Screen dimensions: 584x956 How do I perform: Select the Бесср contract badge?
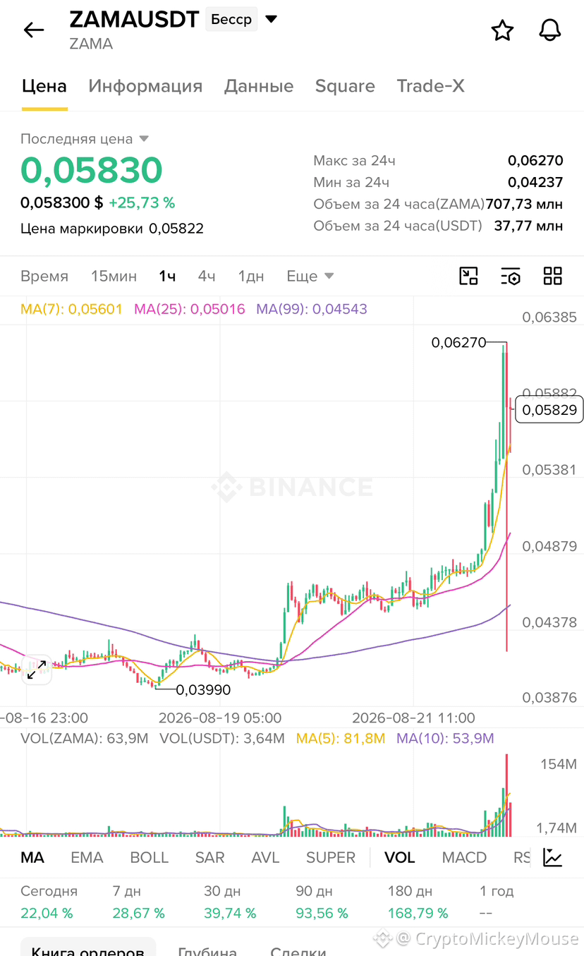[231, 19]
